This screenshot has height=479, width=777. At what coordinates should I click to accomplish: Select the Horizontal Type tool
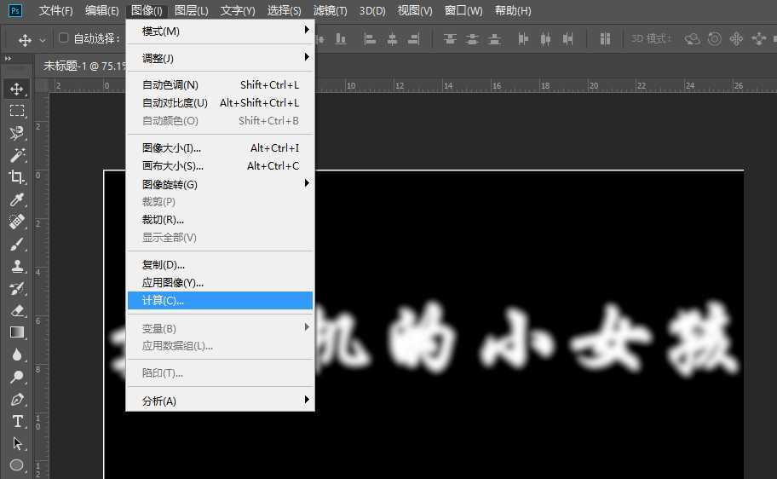tap(16, 421)
